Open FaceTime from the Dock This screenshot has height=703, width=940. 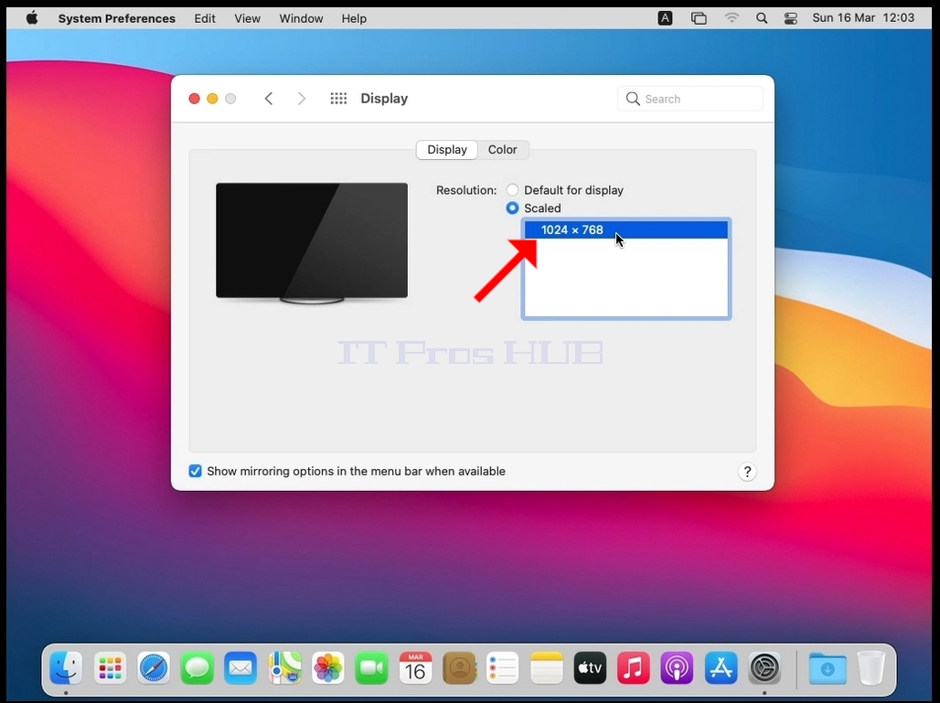pos(371,667)
